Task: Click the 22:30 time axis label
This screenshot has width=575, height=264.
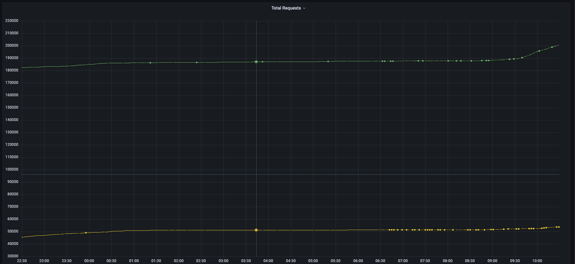Action: 22,261
